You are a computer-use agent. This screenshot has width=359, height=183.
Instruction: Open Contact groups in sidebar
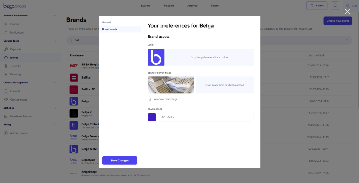coord(19,100)
